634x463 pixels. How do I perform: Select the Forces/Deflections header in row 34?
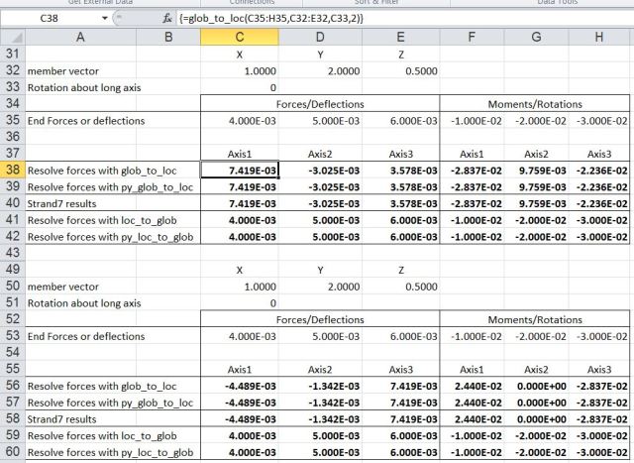click(319, 103)
